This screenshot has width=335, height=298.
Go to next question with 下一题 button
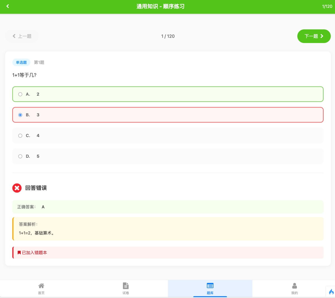[314, 36]
